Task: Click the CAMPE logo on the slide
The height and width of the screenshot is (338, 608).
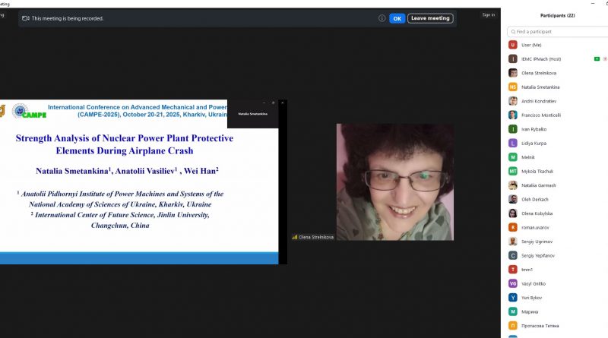Action: (29, 112)
